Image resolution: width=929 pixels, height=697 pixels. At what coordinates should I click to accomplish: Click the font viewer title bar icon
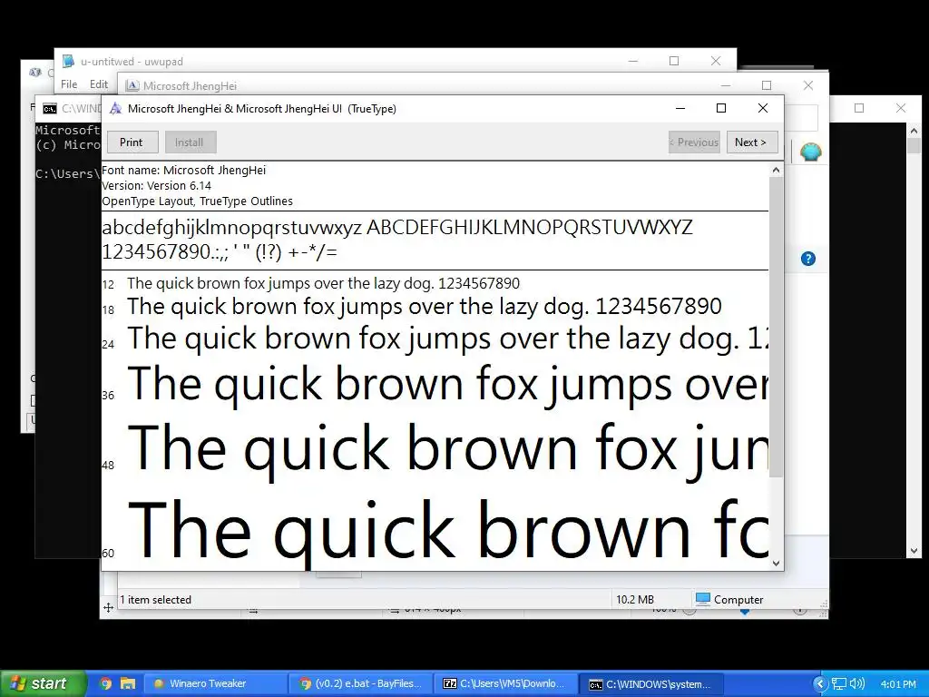(x=116, y=109)
